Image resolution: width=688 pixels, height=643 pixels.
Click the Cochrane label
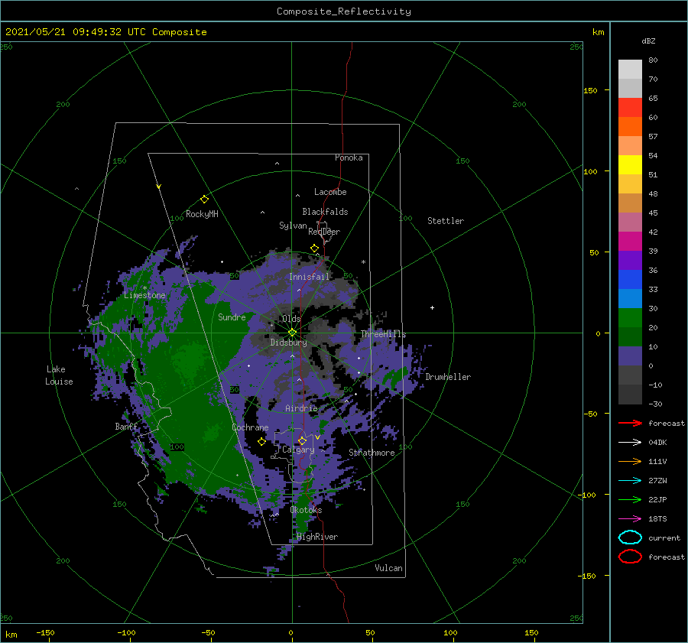(x=250, y=427)
